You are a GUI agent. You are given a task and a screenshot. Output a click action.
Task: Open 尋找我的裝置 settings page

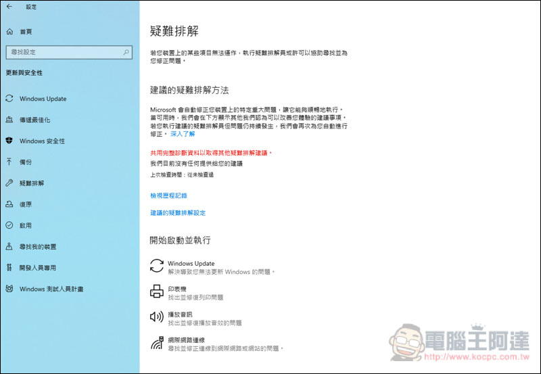(38, 247)
